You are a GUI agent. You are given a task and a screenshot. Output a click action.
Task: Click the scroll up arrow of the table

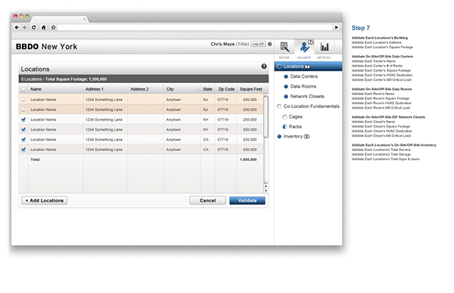[266, 187]
